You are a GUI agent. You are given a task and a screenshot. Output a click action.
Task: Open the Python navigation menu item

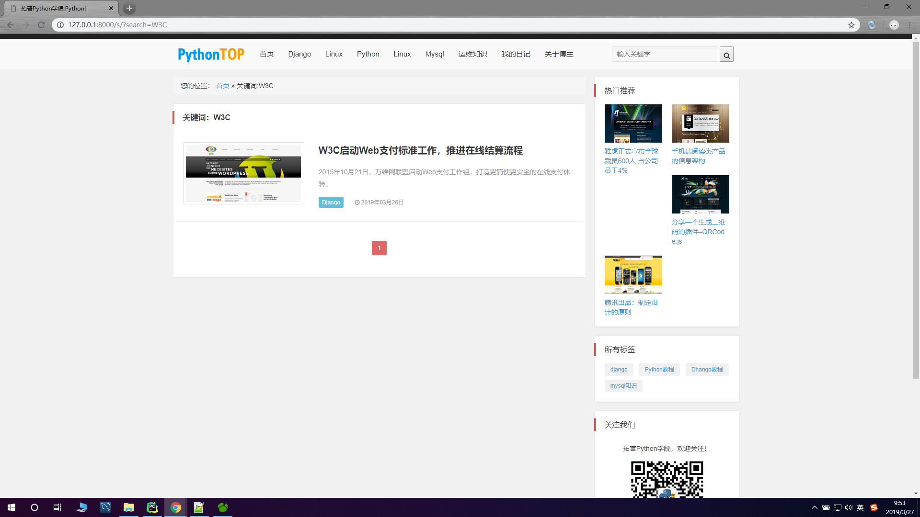tap(368, 54)
